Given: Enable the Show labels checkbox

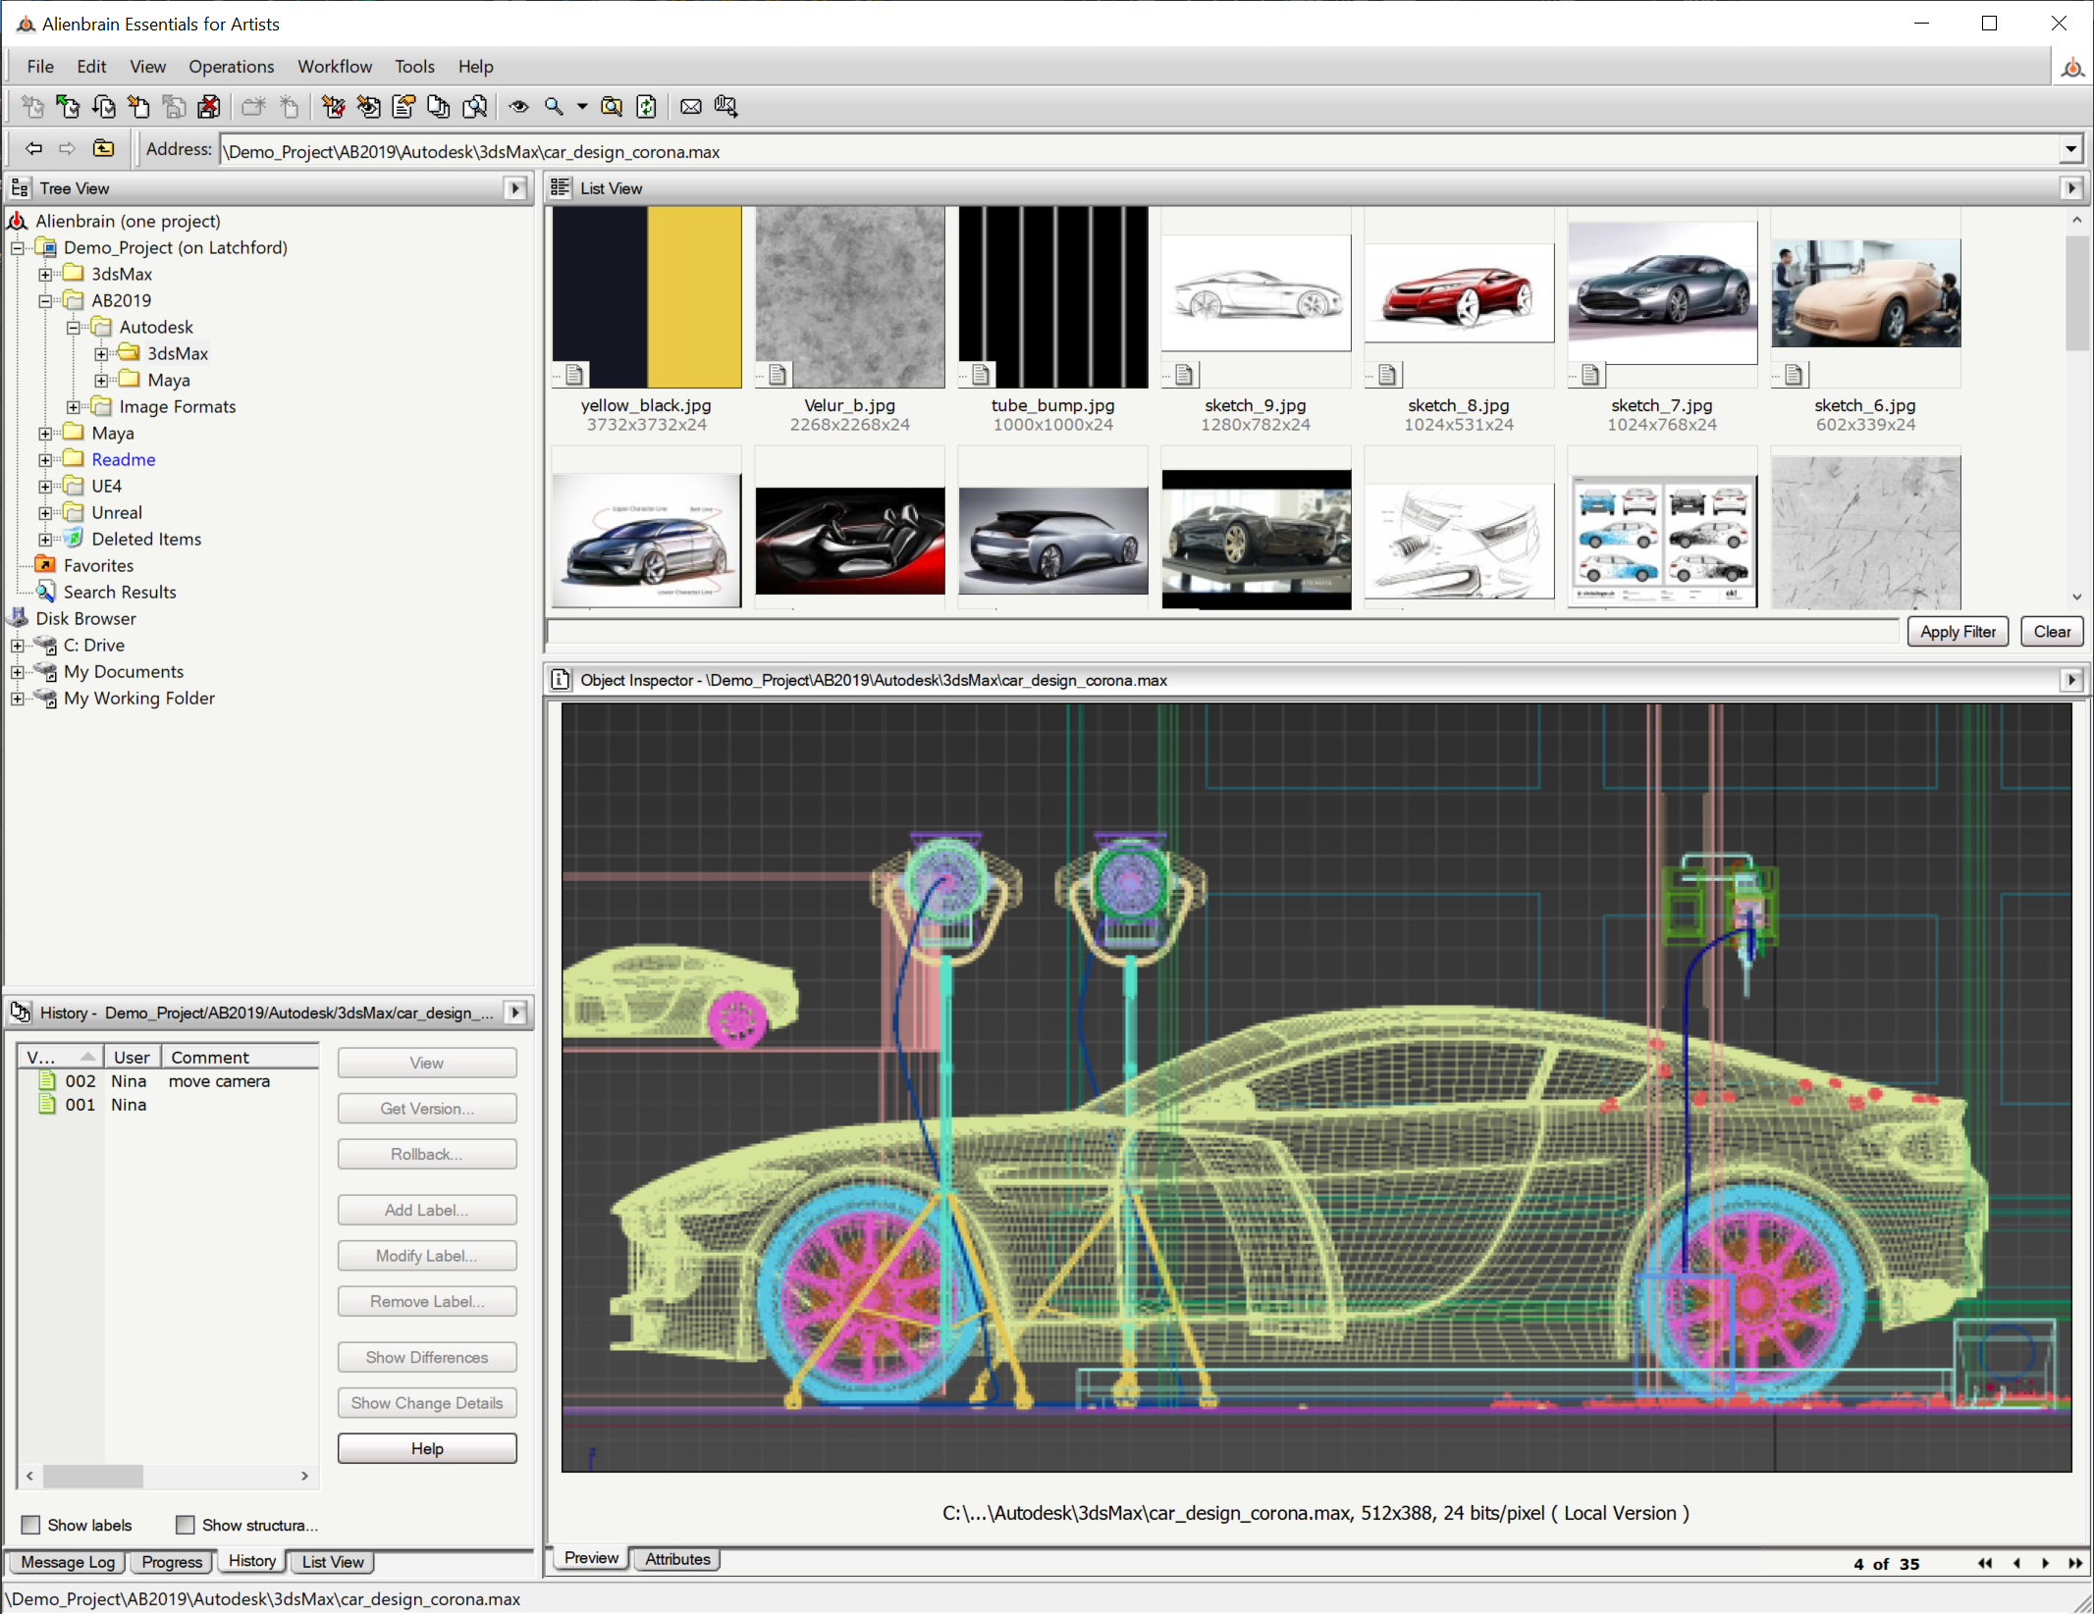Looking at the screenshot, I should 31,1525.
